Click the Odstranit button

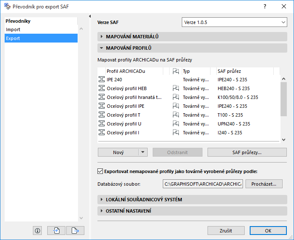[178, 152]
